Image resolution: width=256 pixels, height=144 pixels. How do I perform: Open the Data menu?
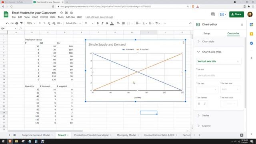coord(53,17)
